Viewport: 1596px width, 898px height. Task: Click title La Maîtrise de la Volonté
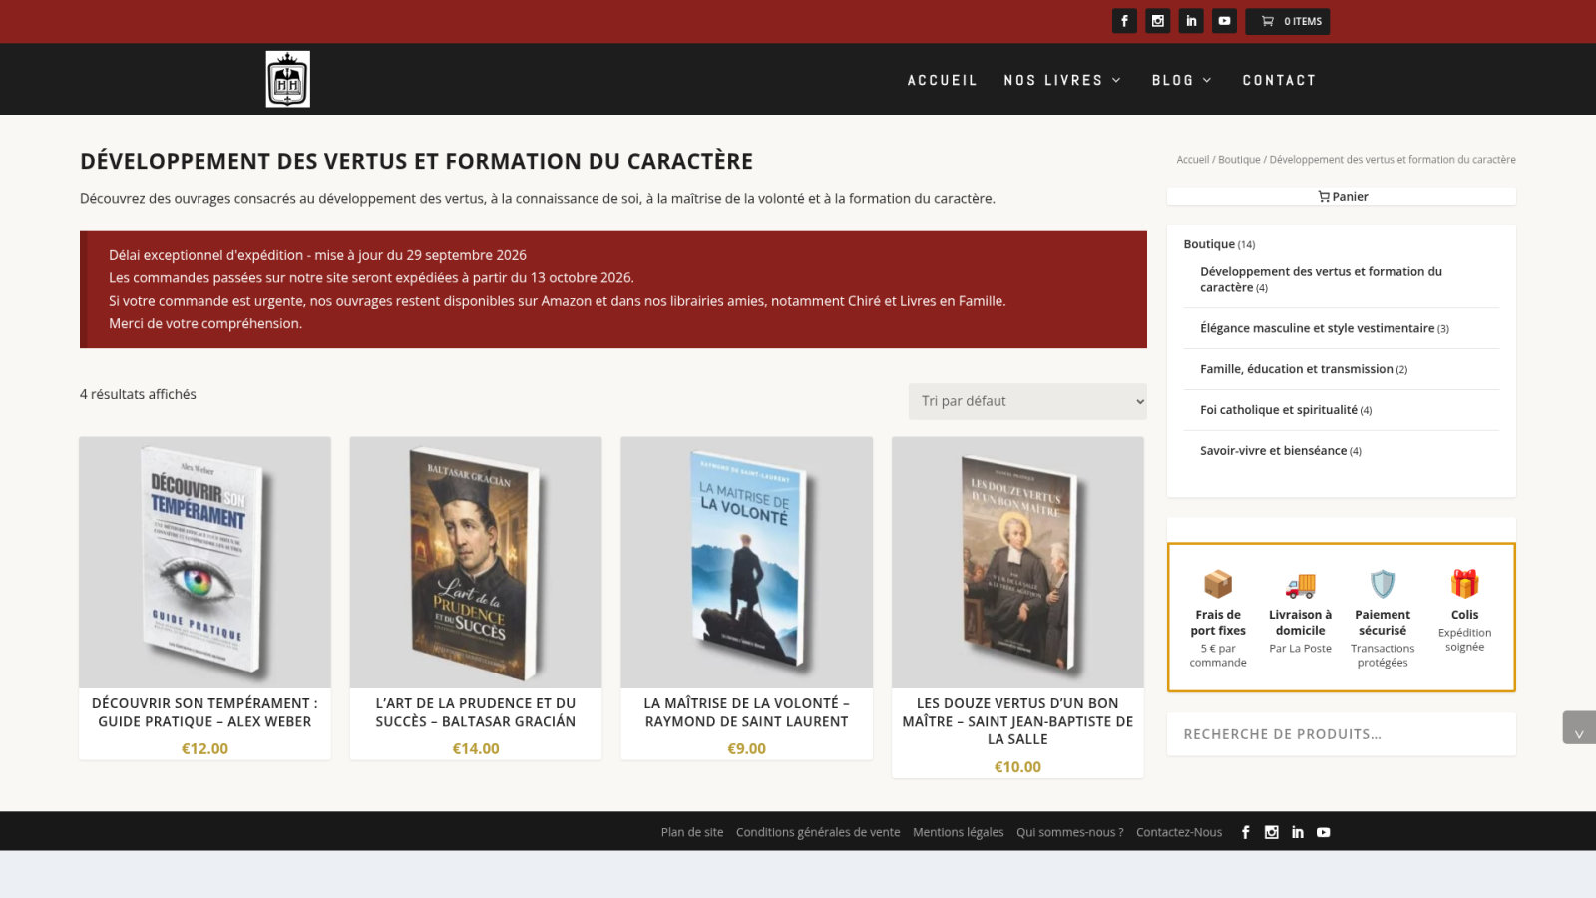746,712
